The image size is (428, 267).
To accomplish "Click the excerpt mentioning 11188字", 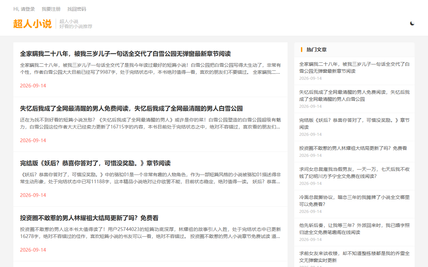I will click(x=150, y=178).
